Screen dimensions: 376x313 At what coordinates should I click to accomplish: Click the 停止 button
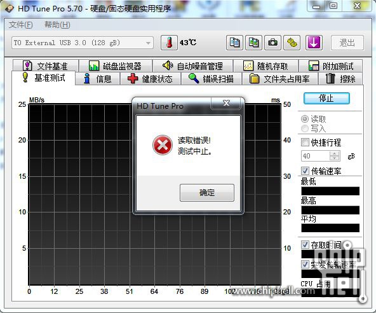[x=326, y=98]
